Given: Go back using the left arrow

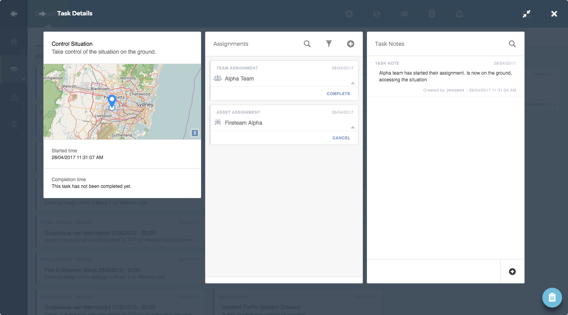Looking at the screenshot, I should (x=14, y=14).
